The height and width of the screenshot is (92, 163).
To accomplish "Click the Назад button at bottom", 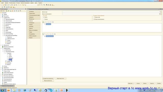I will click(x=138, y=84).
